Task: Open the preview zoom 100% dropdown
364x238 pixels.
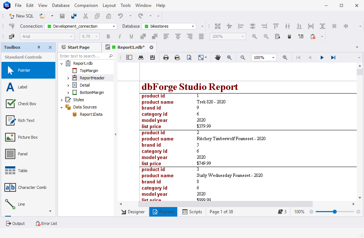Action: click(x=273, y=57)
